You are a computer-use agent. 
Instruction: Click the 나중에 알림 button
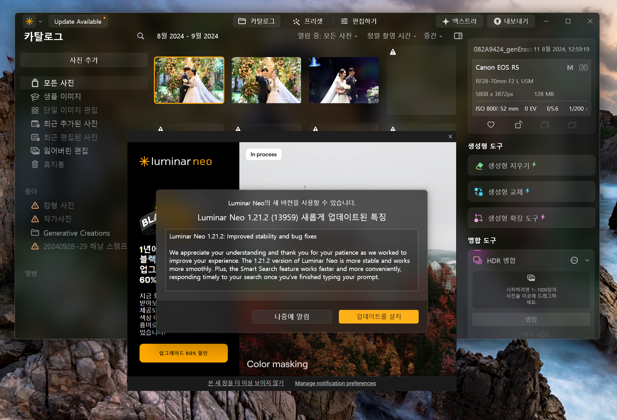click(292, 317)
